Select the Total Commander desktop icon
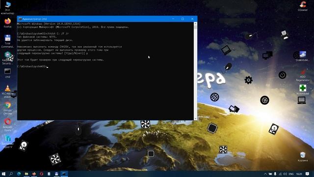The width and height of the screenshot is (314, 177). 8,41
